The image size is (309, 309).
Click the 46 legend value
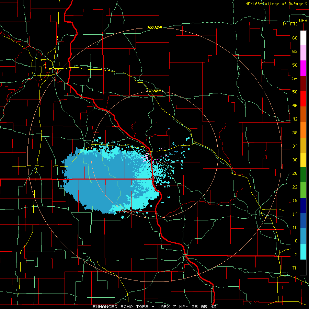point(295,106)
